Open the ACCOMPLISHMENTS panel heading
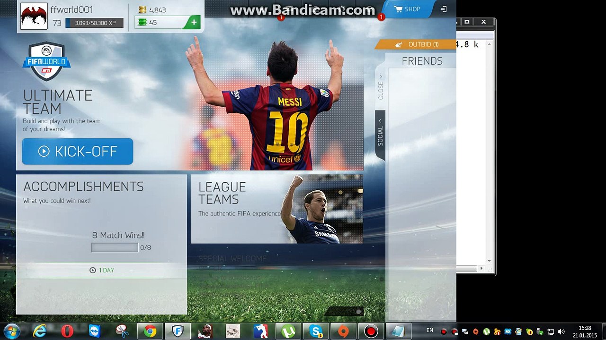 83,187
